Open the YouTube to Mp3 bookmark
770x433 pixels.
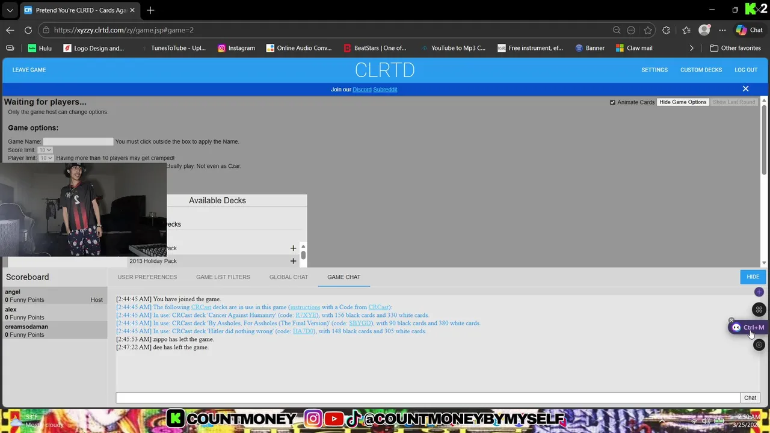[453, 48]
